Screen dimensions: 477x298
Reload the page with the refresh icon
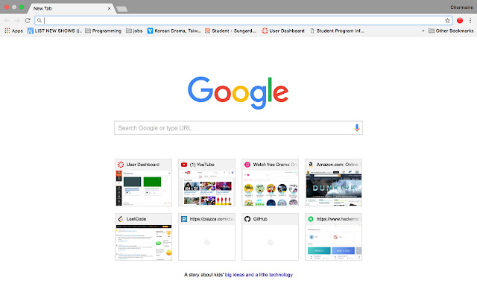[28, 20]
